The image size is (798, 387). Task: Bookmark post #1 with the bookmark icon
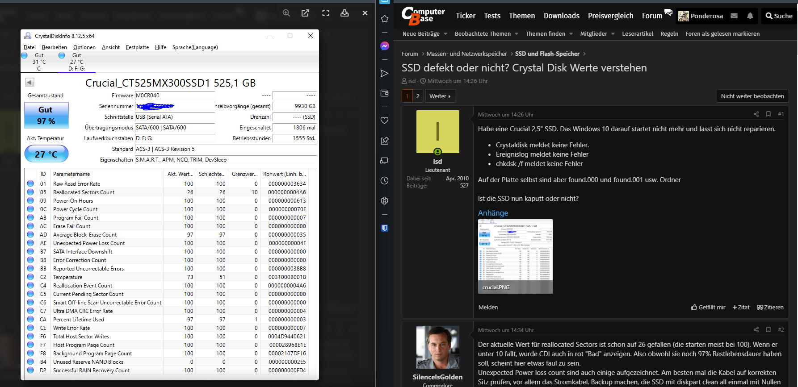[769, 114]
